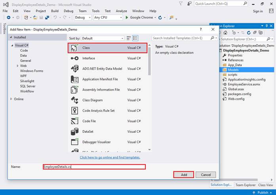Select the Class template icon
The height and width of the screenshot is (195, 276).
(x=74, y=48)
